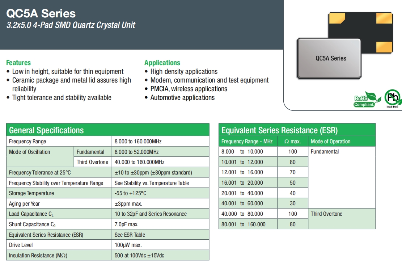Viewport: 402px width, 265px height.
Task: Click the 'Third Overtone' cell in General Specifications
Action: [x=92, y=162]
